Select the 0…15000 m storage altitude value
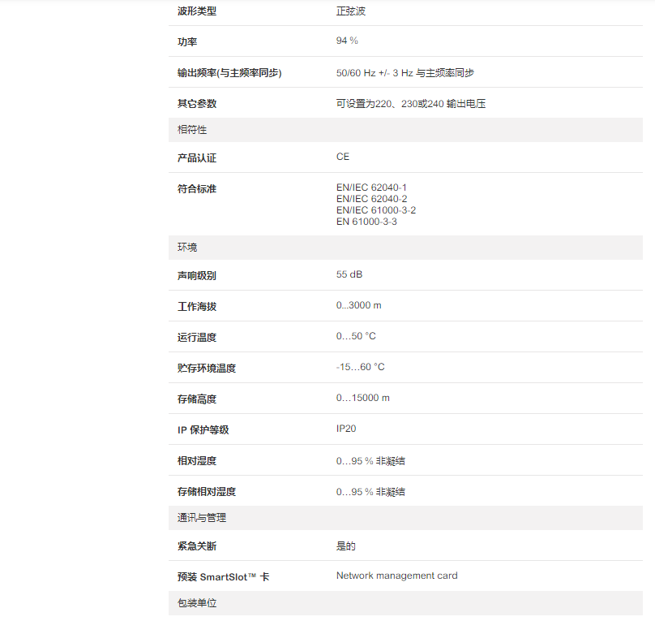The height and width of the screenshot is (621, 655). tap(362, 398)
